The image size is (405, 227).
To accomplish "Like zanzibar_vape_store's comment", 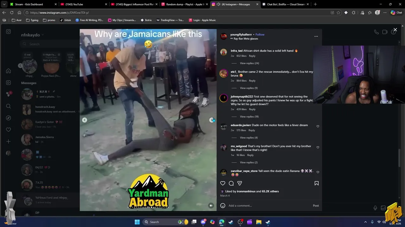I will tap(318, 172).
